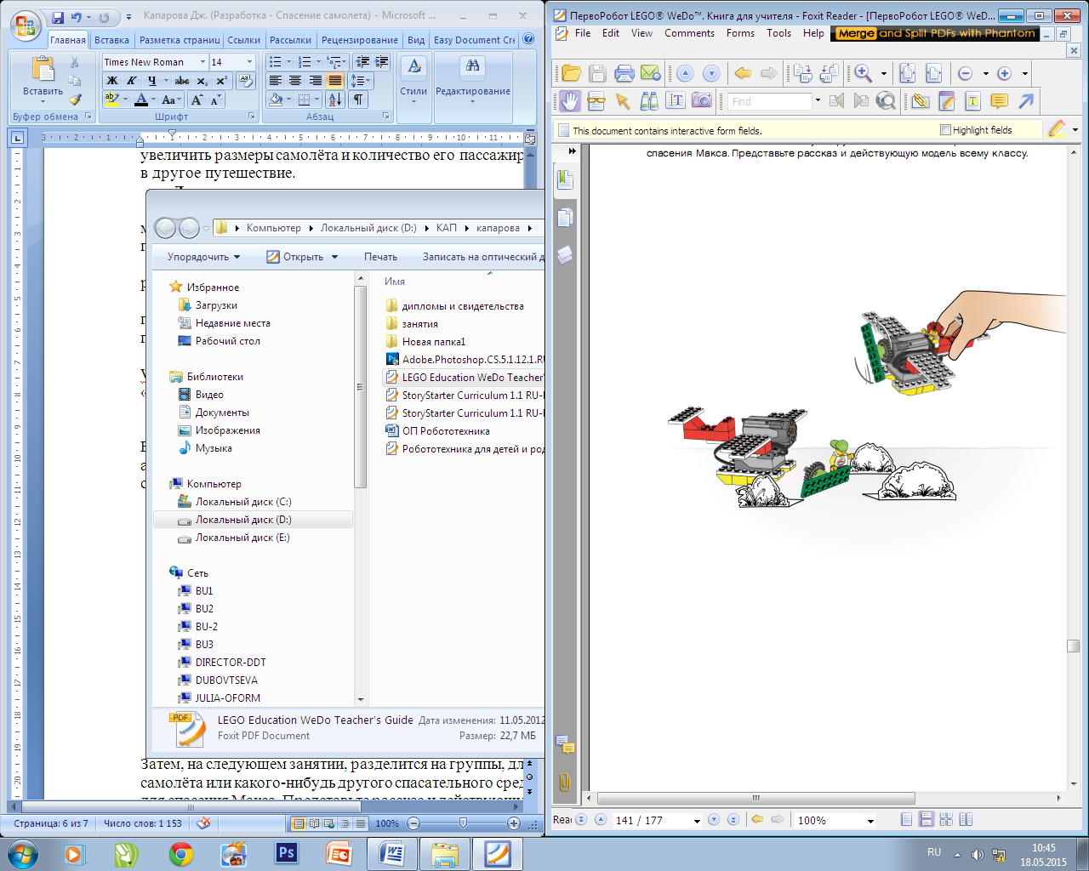Toggle bold formatting in Word
1089x871 pixels.
tap(111, 81)
